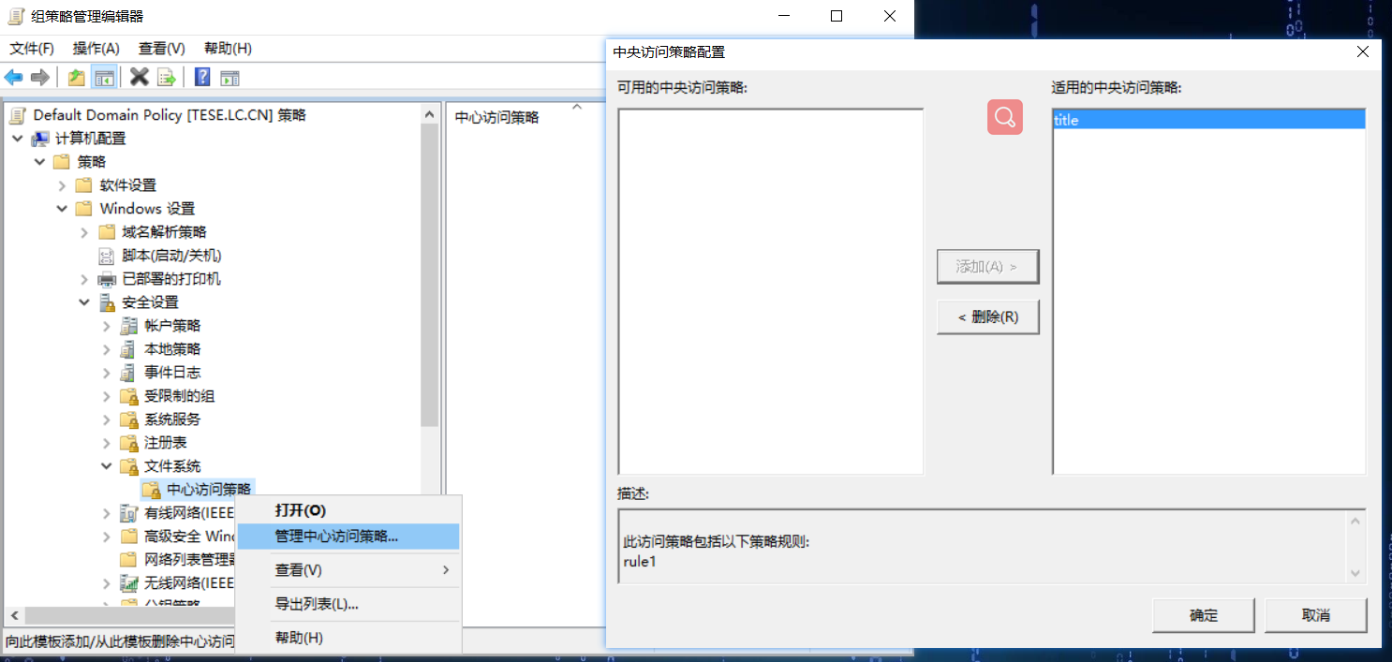Toggle the Show/Hide action pane icon
1392x662 pixels.
tap(230, 77)
